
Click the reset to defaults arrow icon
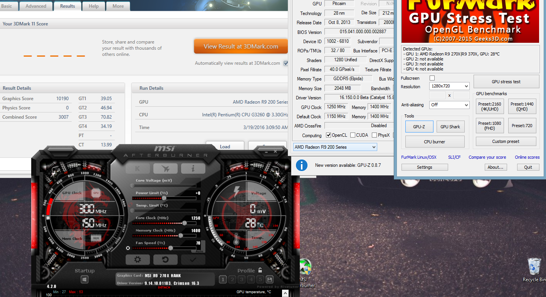coord(165,260)
